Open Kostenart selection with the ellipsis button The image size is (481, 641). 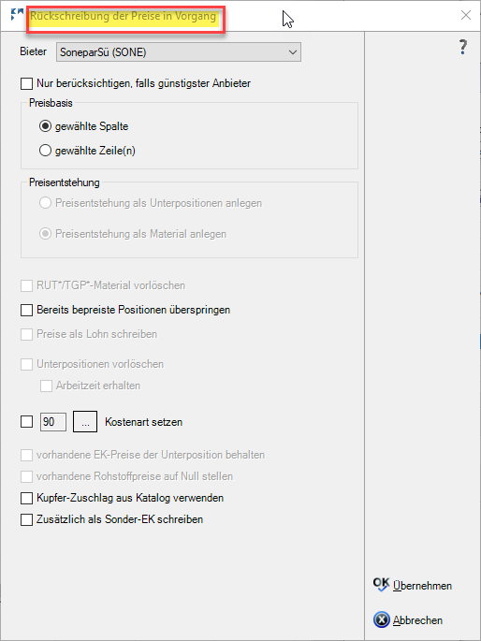(85, 422)
